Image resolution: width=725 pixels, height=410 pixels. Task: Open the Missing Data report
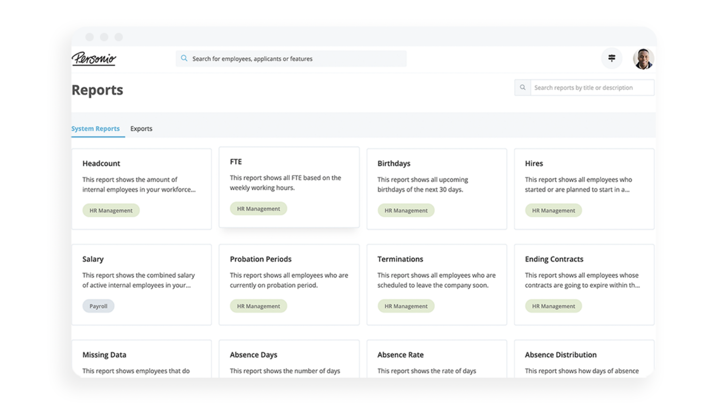[x=141, y=360]
